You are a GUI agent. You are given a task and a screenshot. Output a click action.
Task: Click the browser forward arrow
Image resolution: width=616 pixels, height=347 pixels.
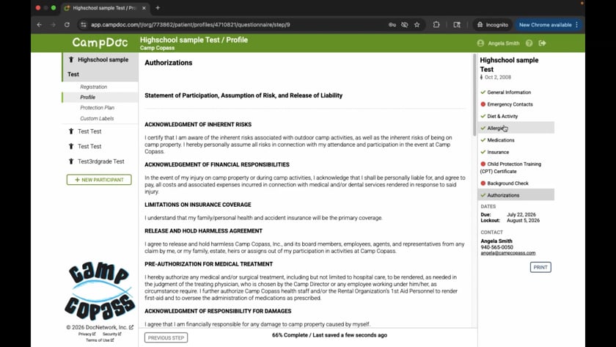(53, 25)
